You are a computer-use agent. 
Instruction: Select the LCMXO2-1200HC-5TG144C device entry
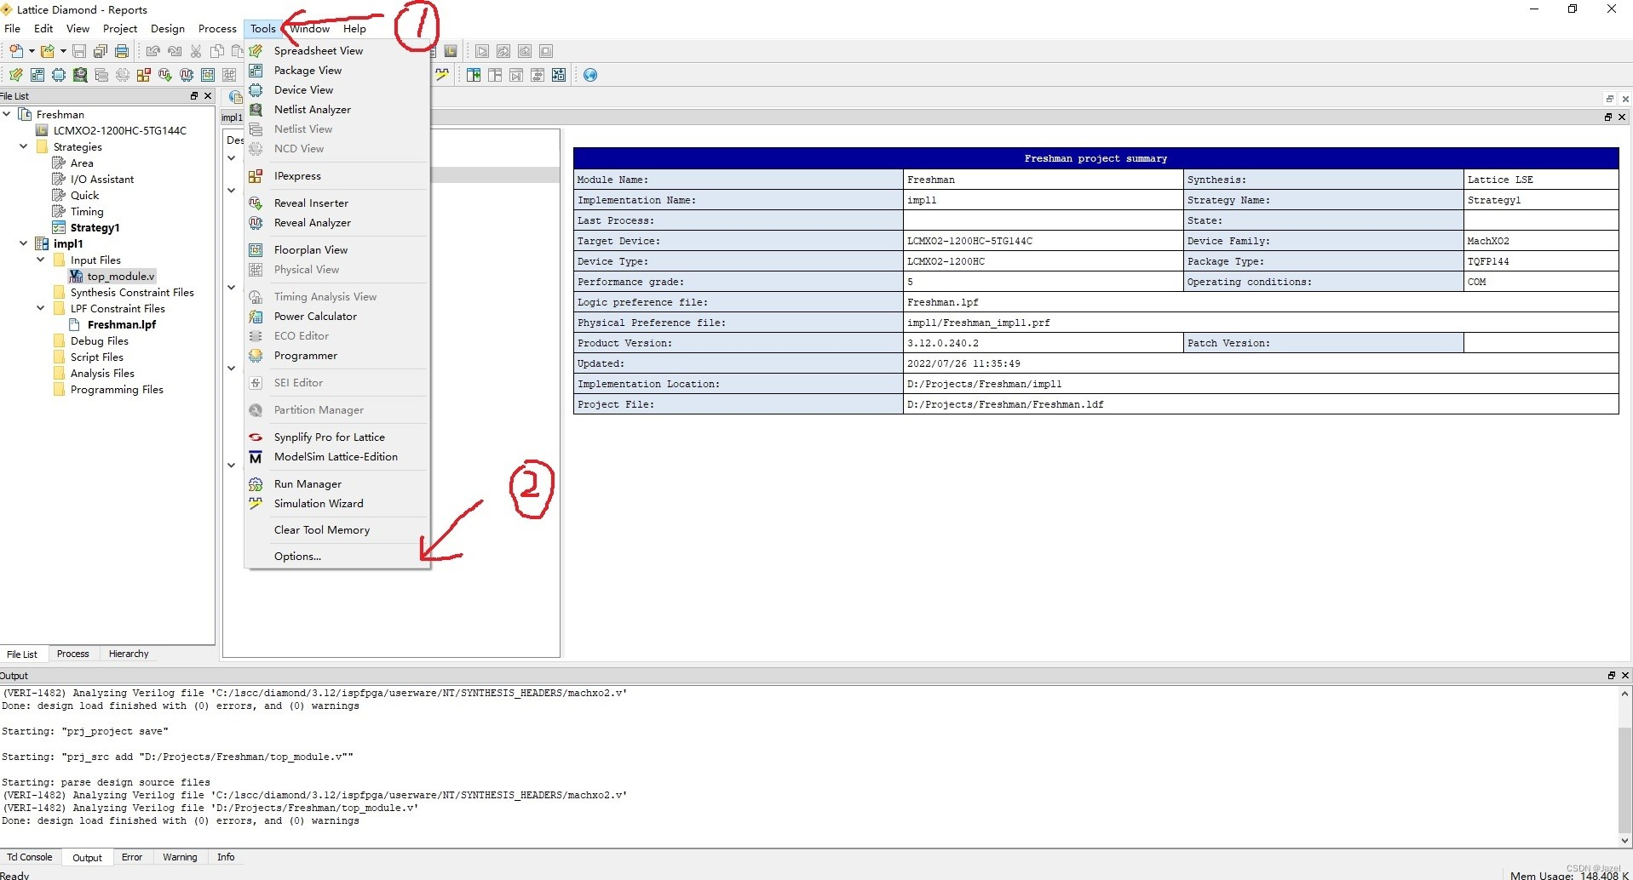pos(119,130)
